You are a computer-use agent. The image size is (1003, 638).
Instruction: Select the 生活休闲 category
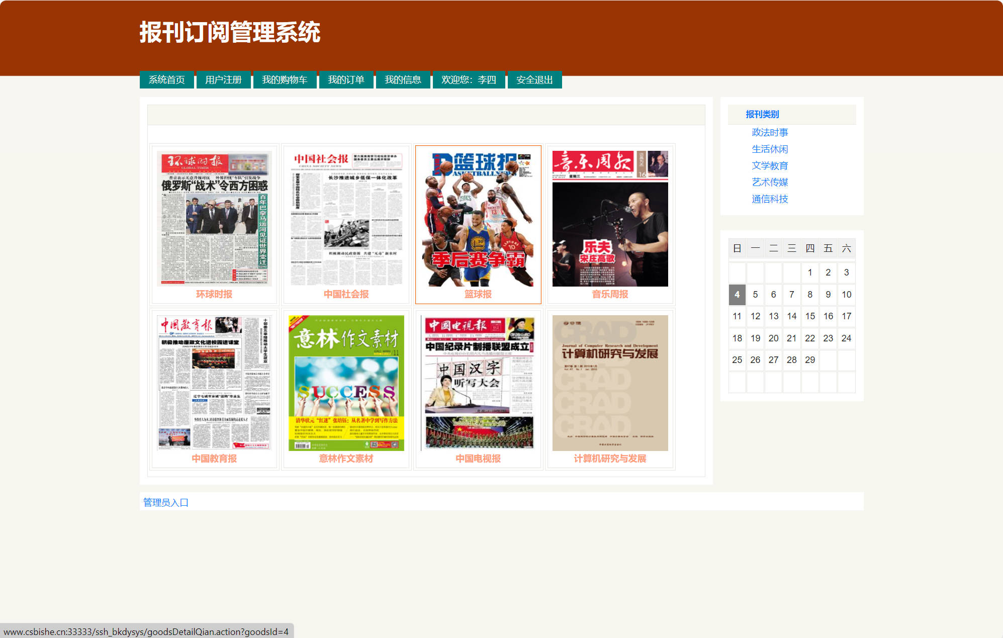pos(769,149)
